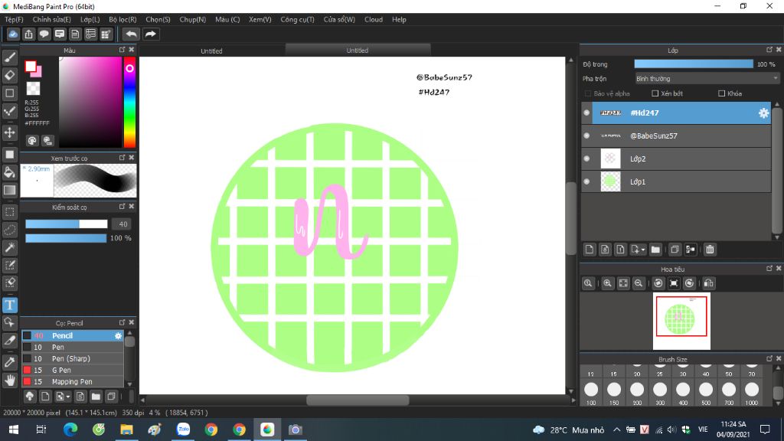Select the Gradient tool
The width and height of the screenshot is (784, 441).
(9, 190)
